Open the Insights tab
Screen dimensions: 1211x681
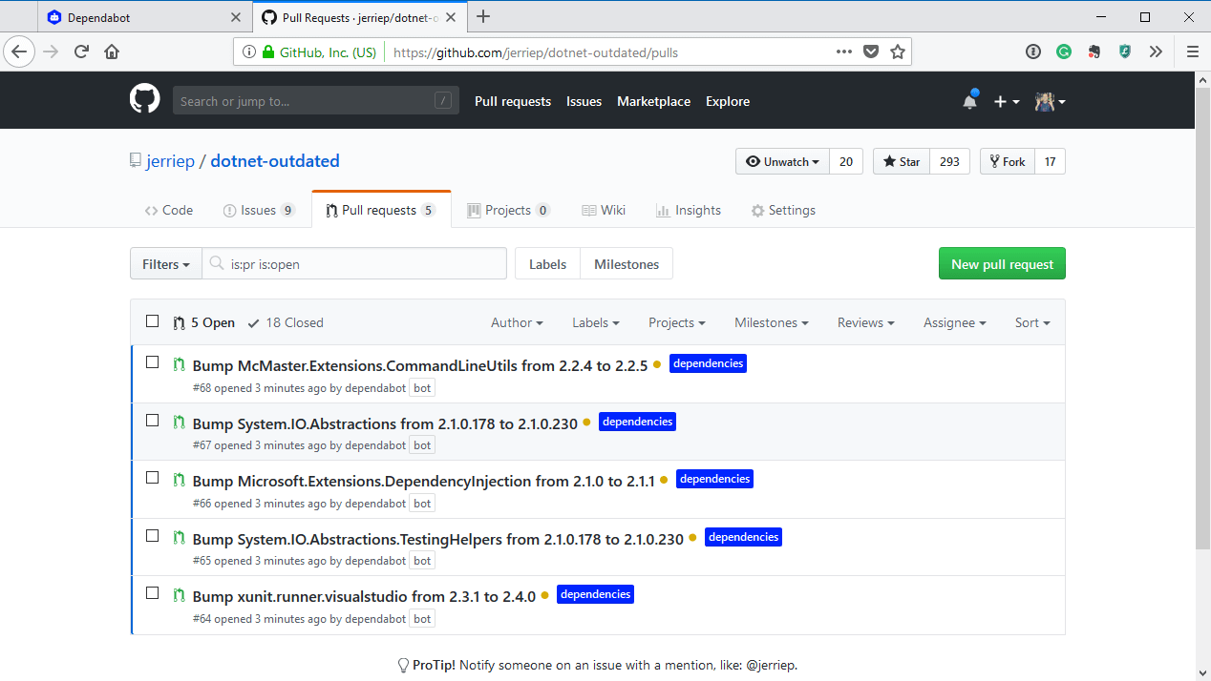pyautogui.click(x=689, y=210)
